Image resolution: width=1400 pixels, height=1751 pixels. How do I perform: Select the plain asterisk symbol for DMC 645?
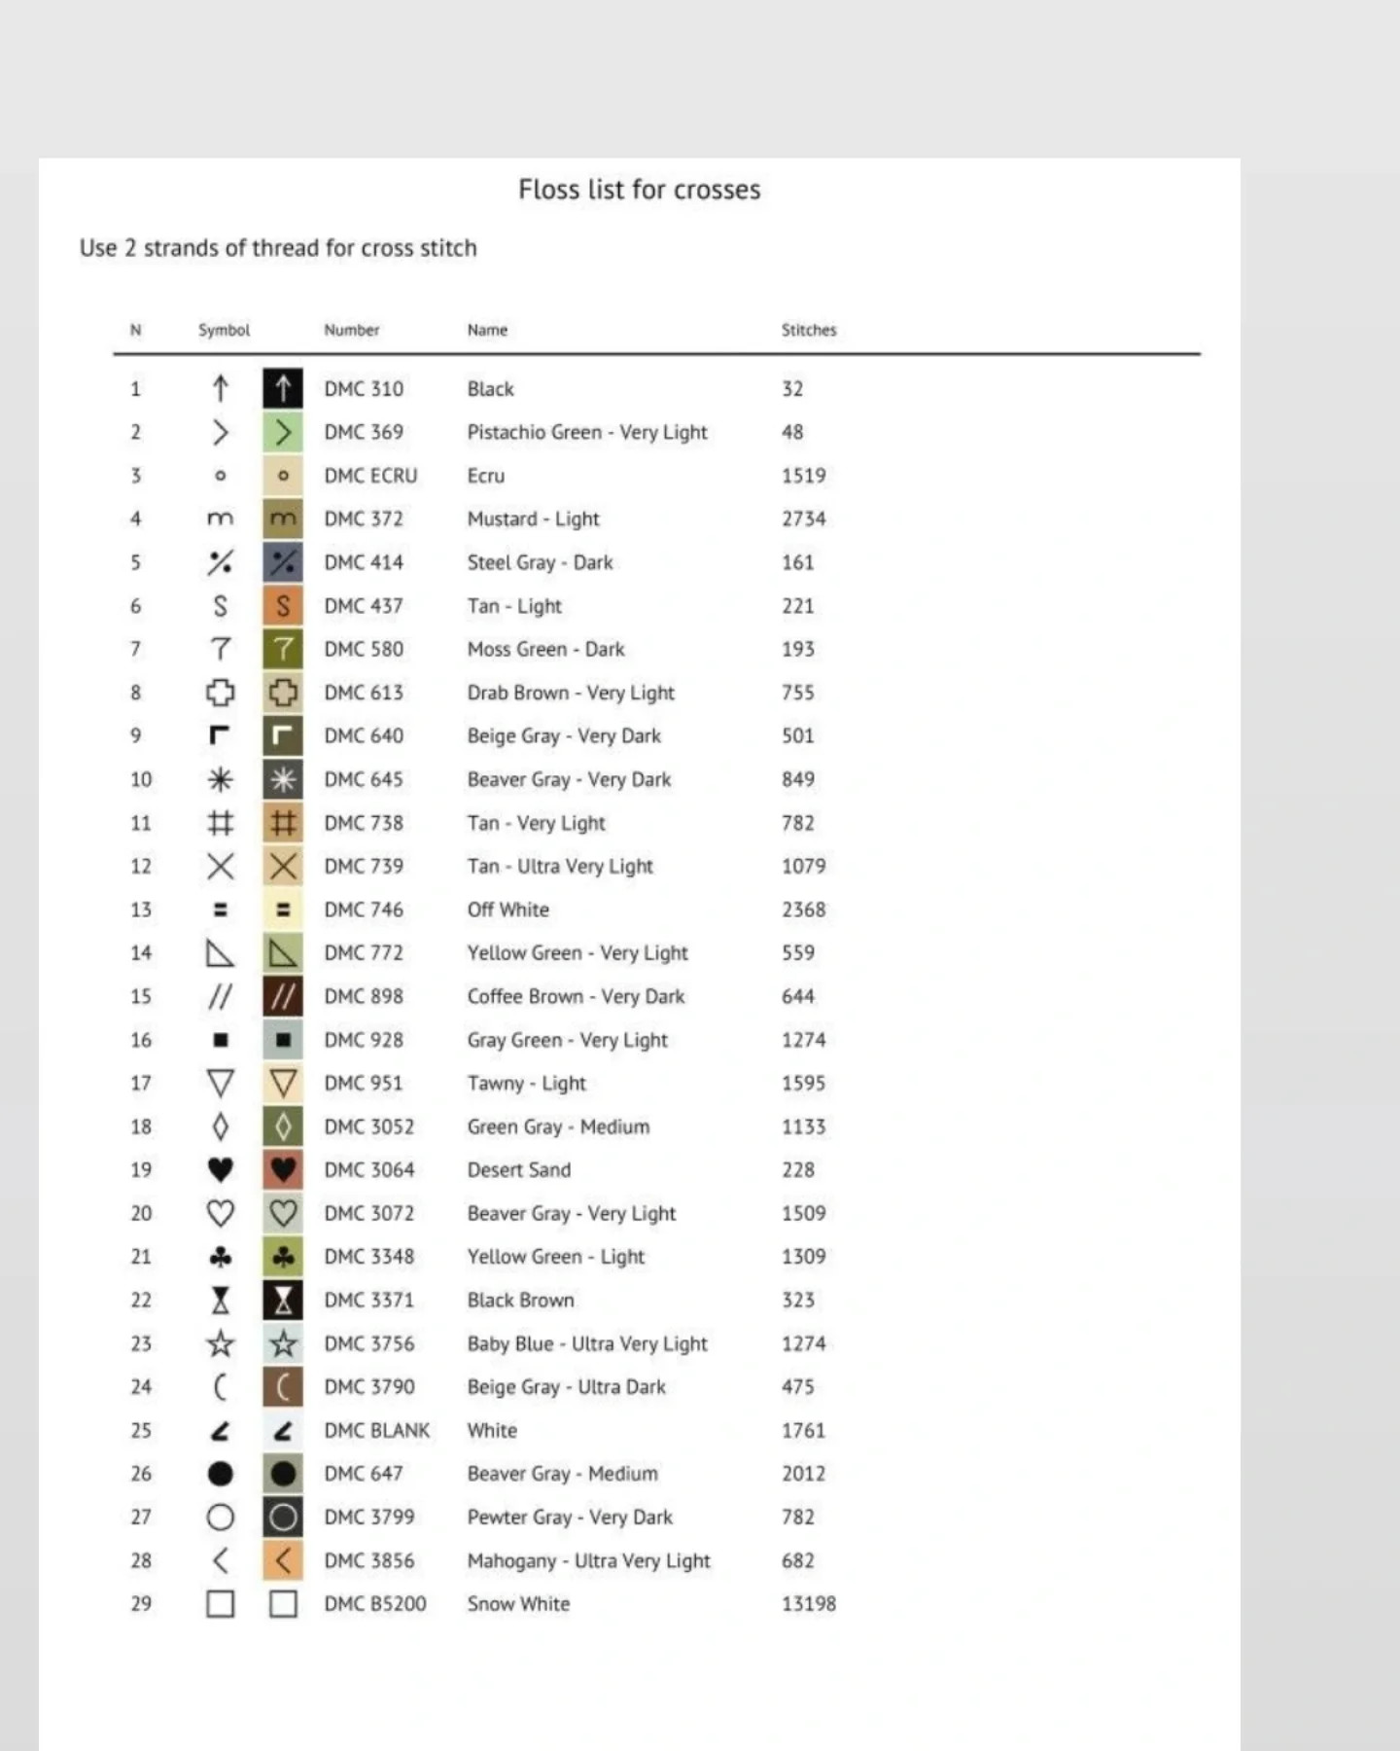[x=221, y=779]
